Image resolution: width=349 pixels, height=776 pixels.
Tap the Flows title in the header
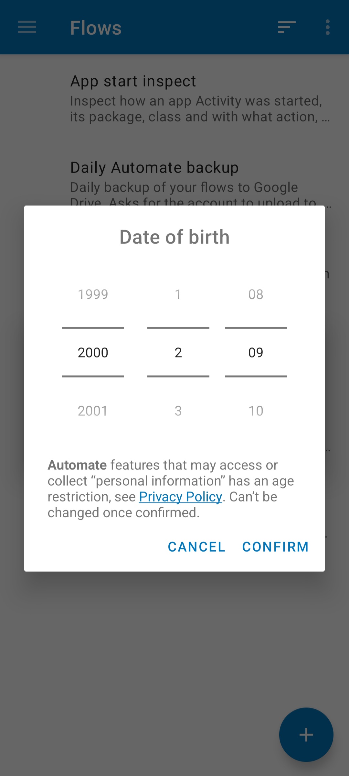coord(96,28)
